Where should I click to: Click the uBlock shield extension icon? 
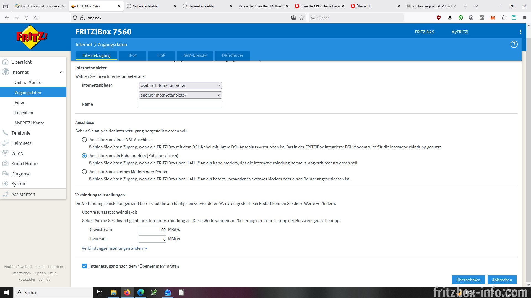coord(439,18)
